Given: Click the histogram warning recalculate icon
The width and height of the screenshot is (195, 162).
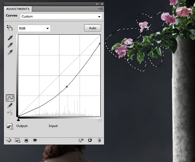Looking at the screenshot, I should click(x=10, y=126).
